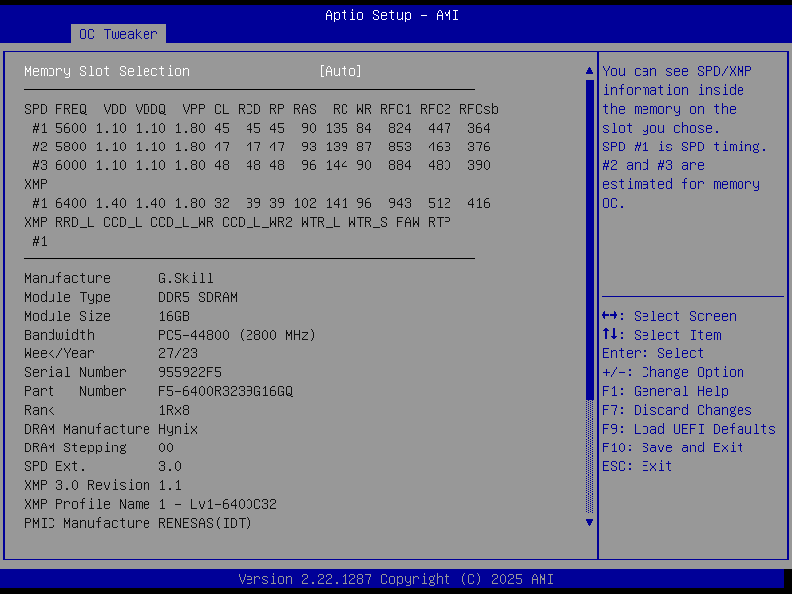Click F10: Save and Exit

[x=672, y=447]
